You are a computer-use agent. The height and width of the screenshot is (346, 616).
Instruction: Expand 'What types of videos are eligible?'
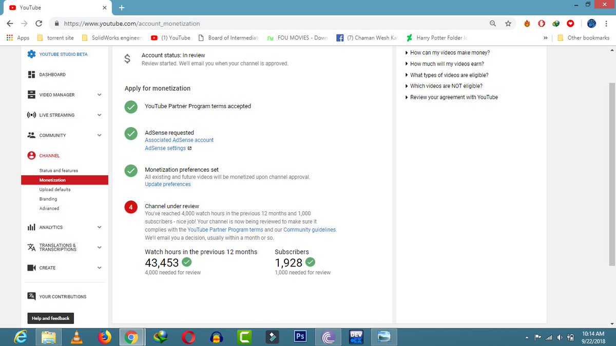[x=447, y=75]
